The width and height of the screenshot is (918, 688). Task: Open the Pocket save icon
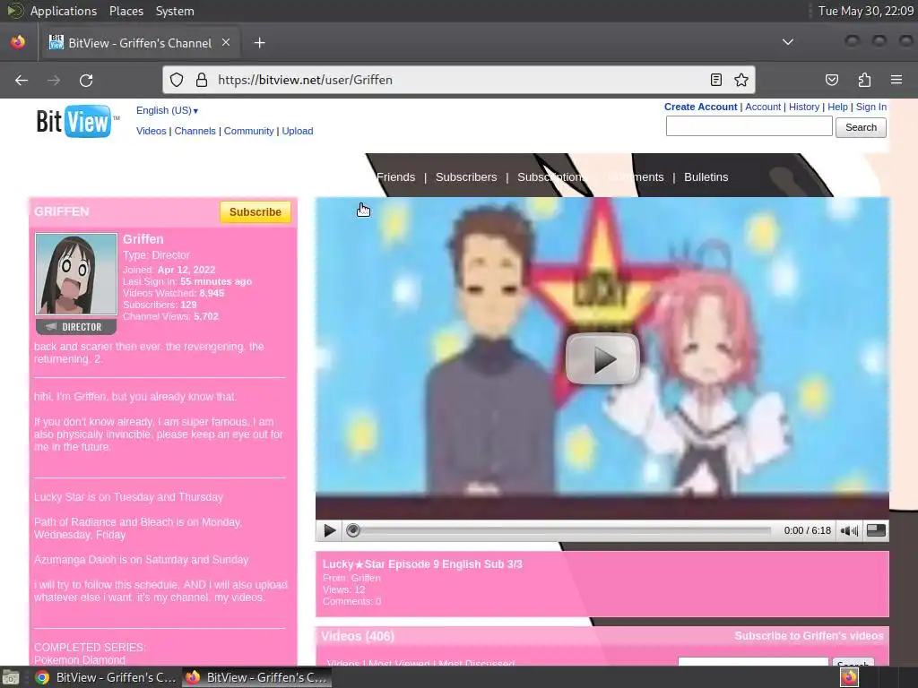click(832, 80)
